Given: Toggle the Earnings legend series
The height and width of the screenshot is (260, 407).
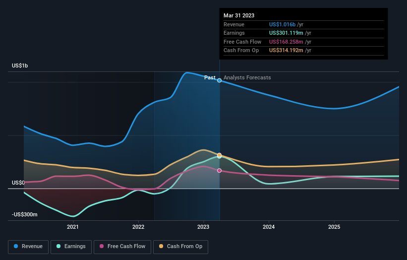Looking at the screenshot, I should (x=71, y=247).
